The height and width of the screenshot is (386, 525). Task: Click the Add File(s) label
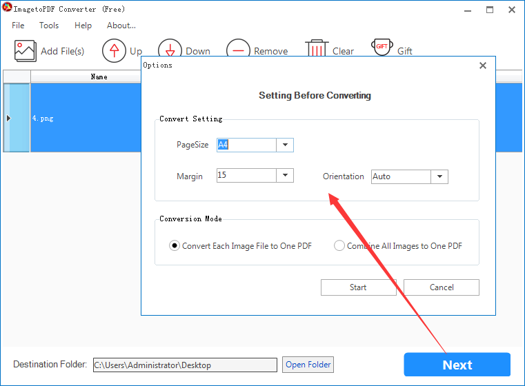pyautogui.click(x=63, y=51)
